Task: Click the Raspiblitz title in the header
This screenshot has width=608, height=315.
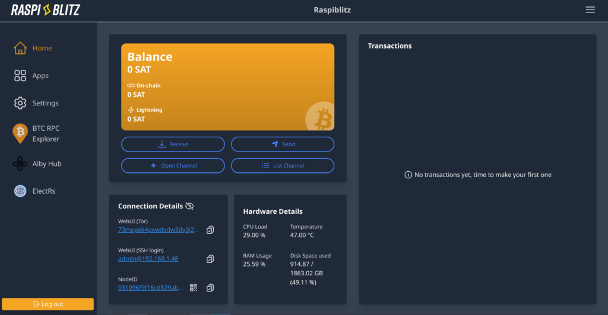Action: pyautogui.click(x=332, y=10)
